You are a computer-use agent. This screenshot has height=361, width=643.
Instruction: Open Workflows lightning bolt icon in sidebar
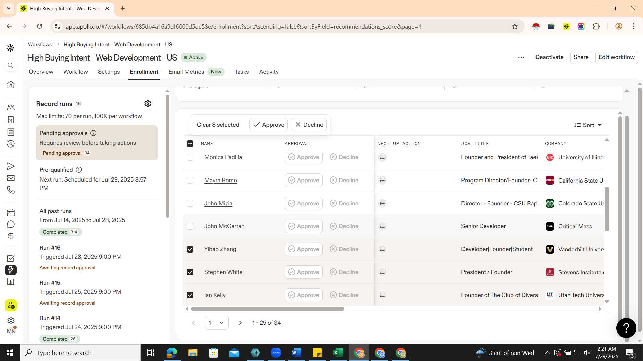pyautogui.click(x=11, y=270)
